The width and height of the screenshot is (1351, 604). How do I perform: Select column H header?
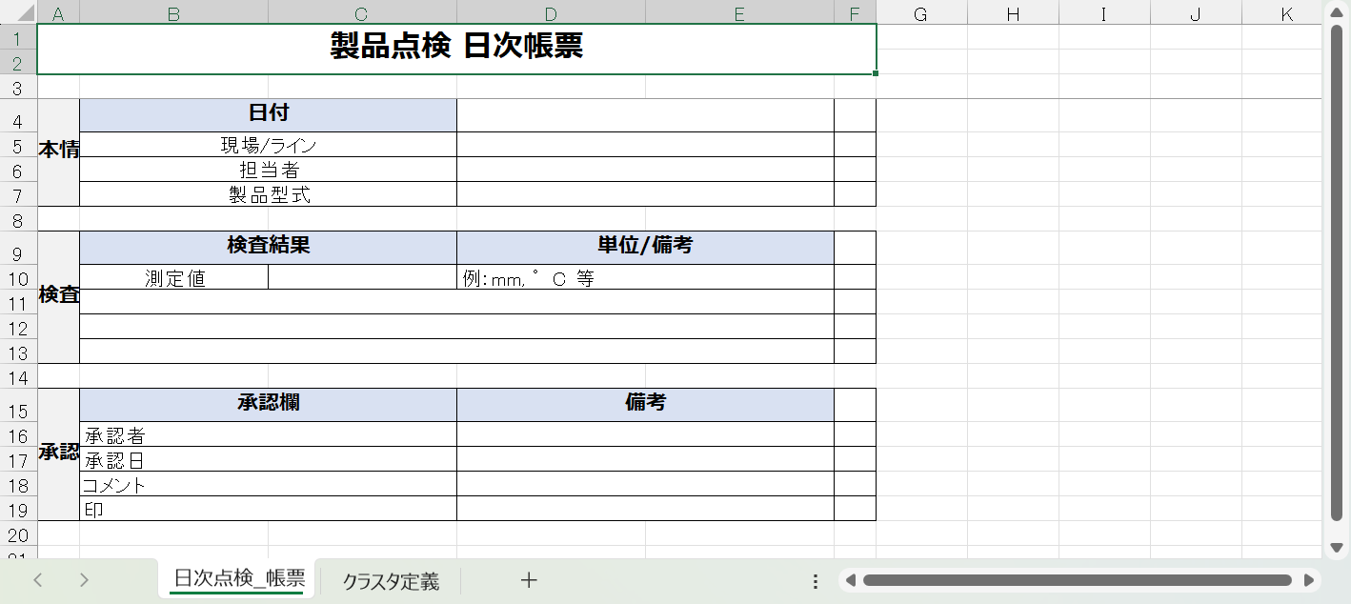click(1013, 13)
